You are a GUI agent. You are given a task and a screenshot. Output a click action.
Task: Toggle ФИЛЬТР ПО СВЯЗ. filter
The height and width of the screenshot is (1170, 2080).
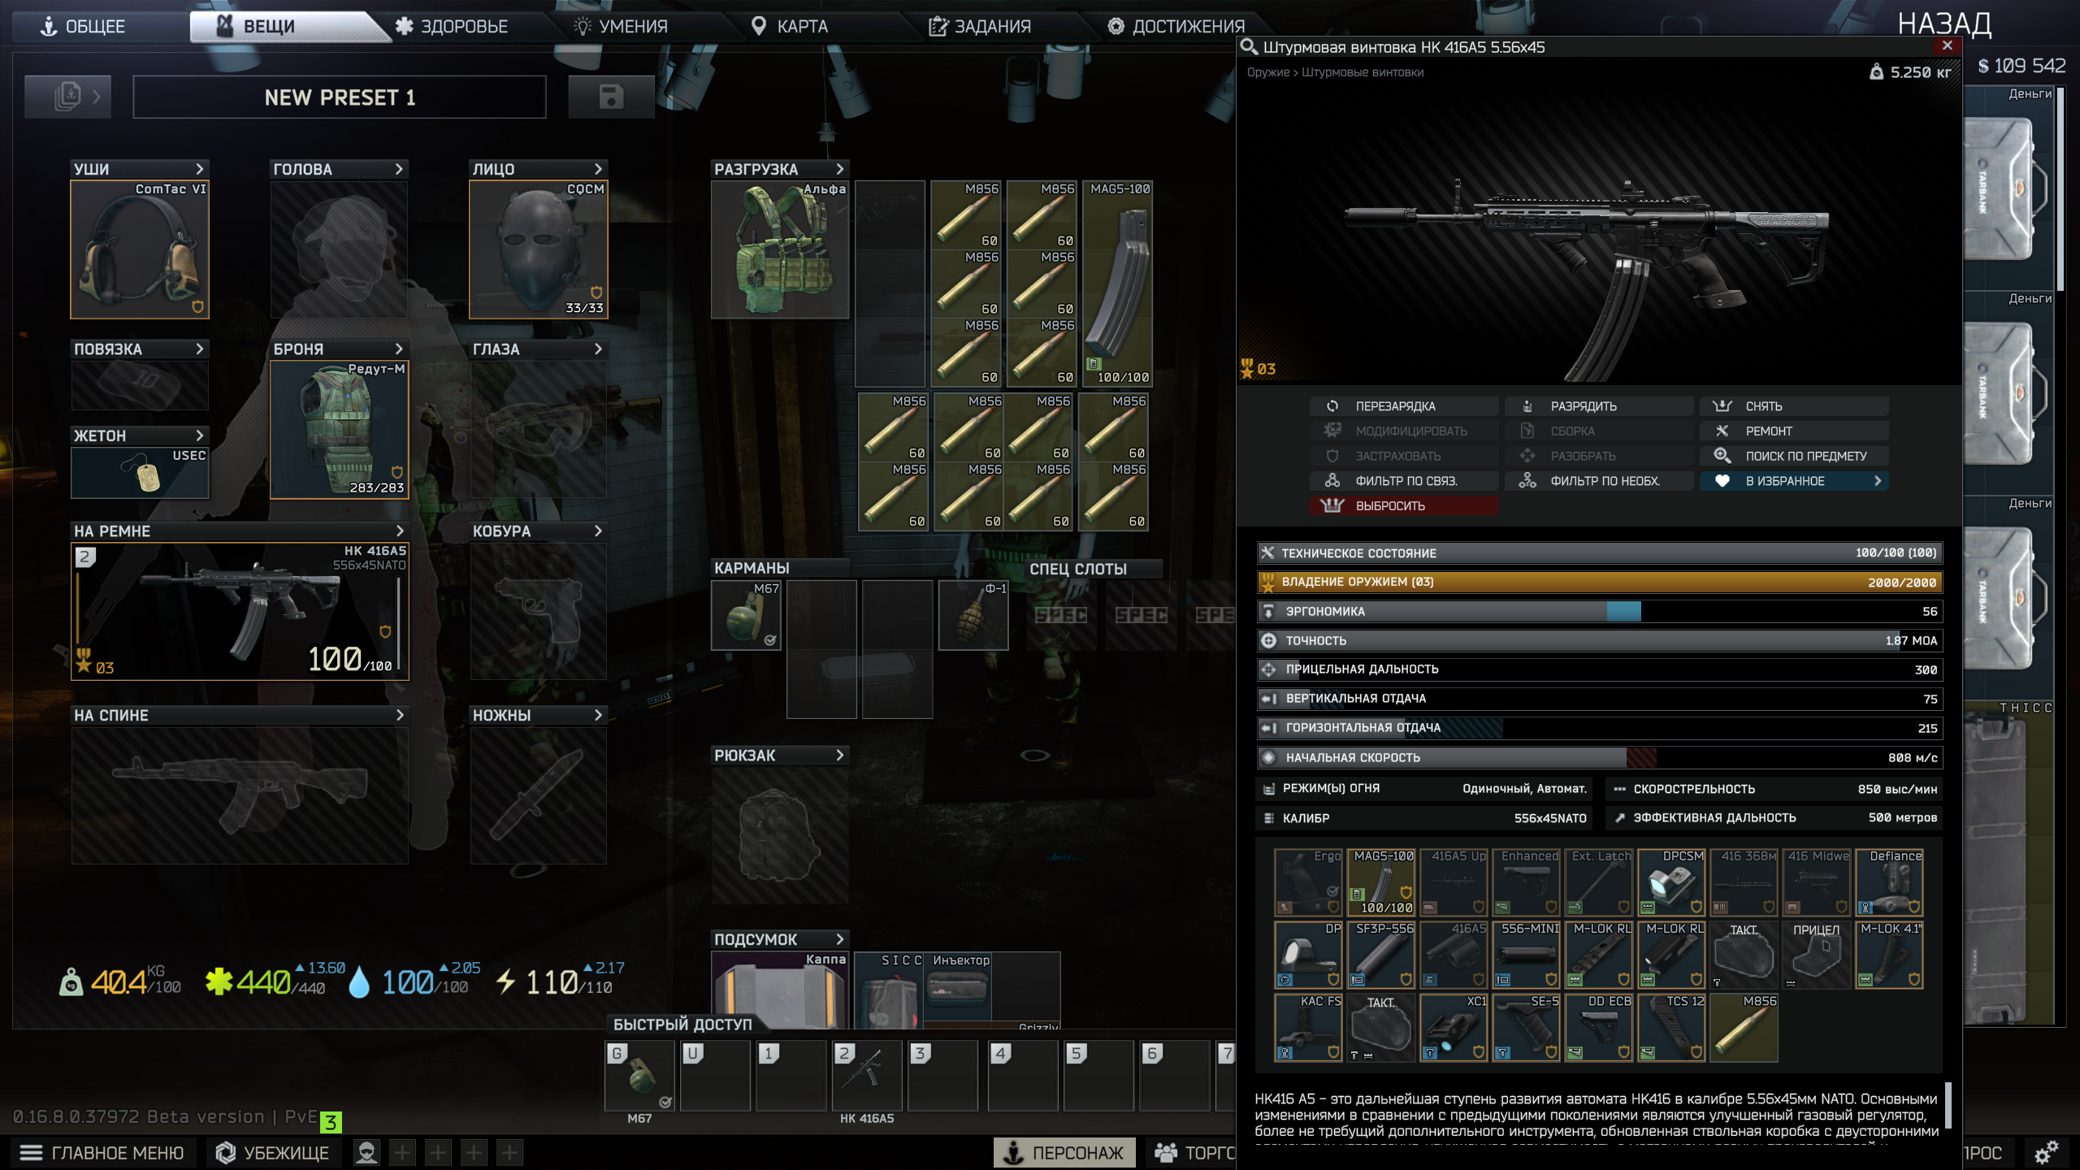click(1404, 481)
